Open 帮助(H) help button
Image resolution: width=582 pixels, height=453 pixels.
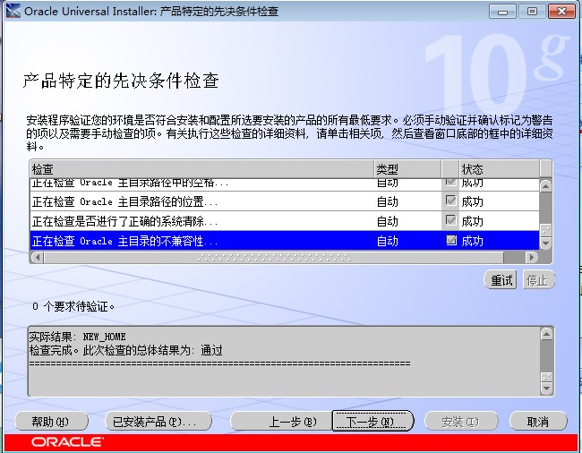point(51,422)
